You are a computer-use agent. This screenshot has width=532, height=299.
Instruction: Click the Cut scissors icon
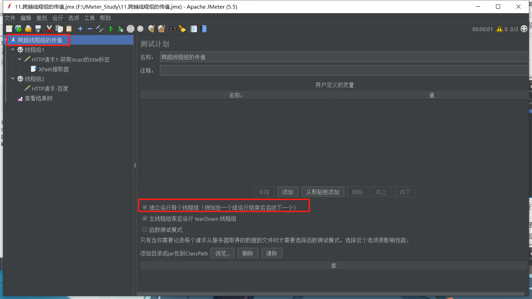(x=50, y=29)
